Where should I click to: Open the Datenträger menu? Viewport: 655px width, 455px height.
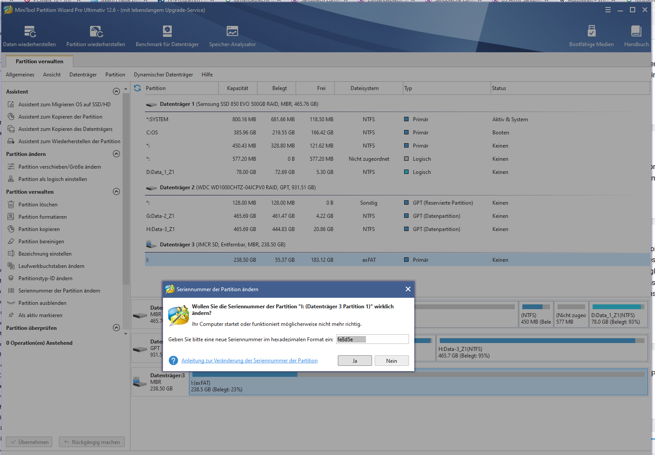(x=83, y=75)
